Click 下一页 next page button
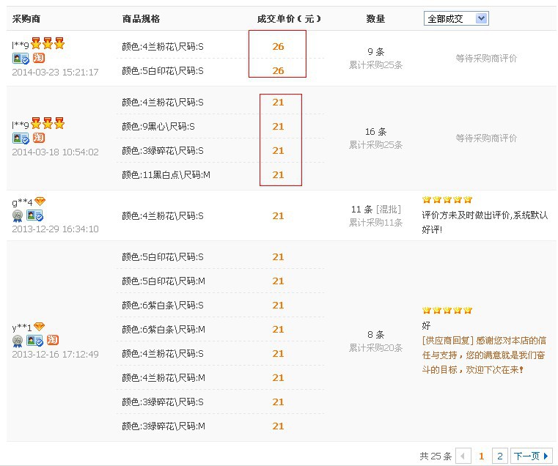Viewport: 558px width, 466px height. [x=531, y=456]
